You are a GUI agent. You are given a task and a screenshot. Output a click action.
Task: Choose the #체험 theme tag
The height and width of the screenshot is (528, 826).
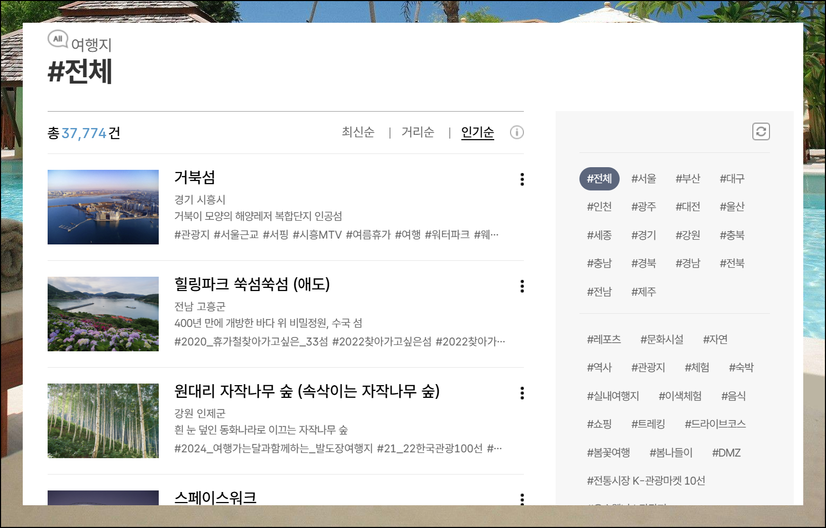click(x=697, y=368)
